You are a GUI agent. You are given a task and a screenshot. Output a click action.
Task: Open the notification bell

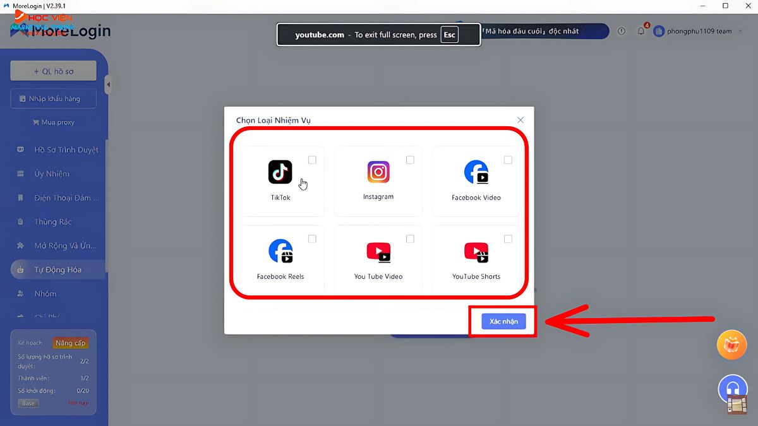tap(641, 31)
